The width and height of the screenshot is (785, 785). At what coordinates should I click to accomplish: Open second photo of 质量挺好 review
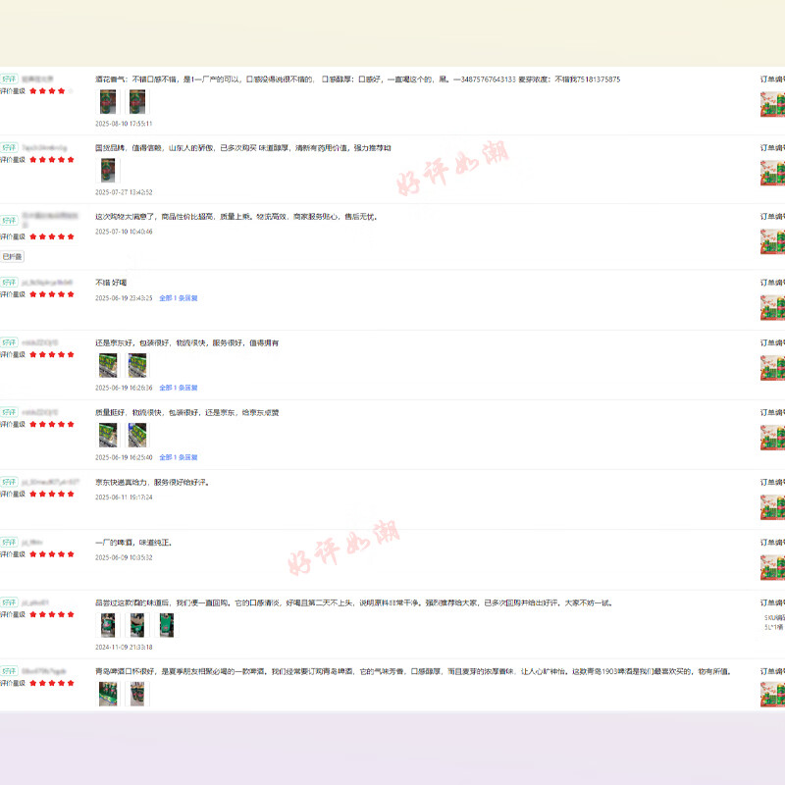[x=136, y=435]
